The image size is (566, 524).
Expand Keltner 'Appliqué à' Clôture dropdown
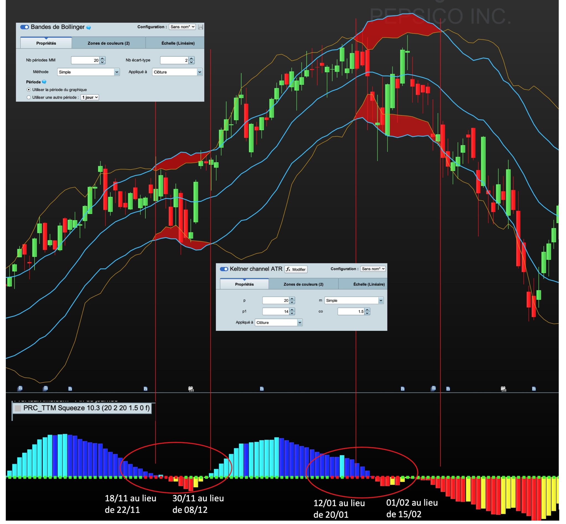point(279,323)
